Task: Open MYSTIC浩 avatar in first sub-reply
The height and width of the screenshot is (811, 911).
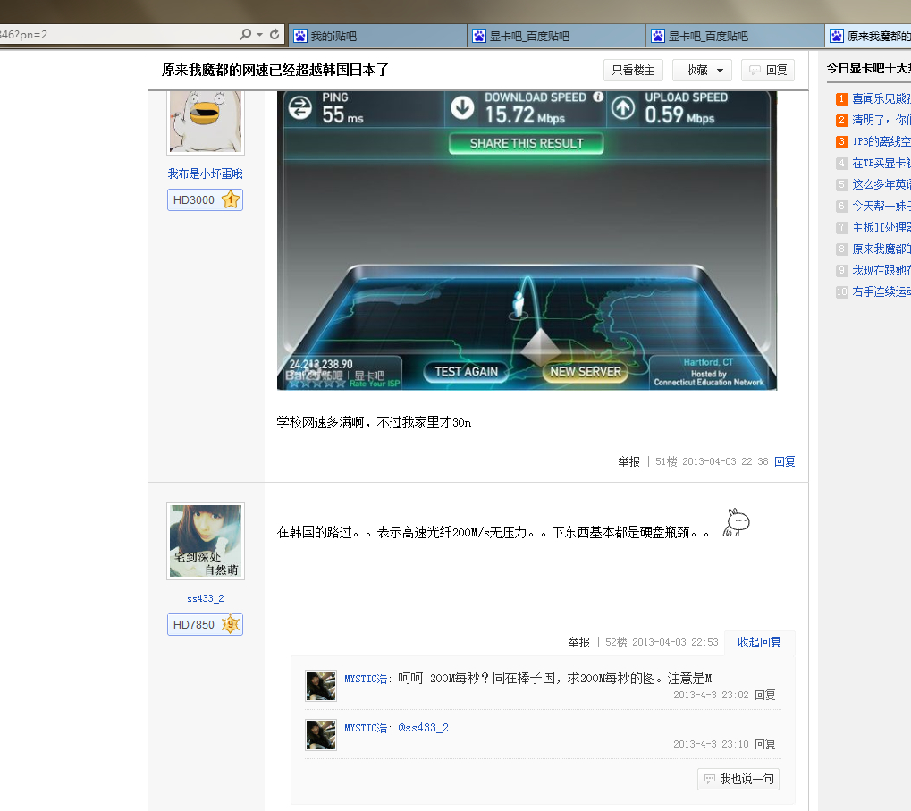Action: click(x=321, y=686)
